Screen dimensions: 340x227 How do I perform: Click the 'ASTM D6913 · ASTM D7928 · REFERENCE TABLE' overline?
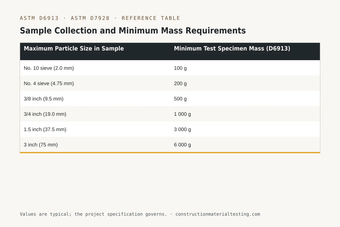tap(100, 18)
